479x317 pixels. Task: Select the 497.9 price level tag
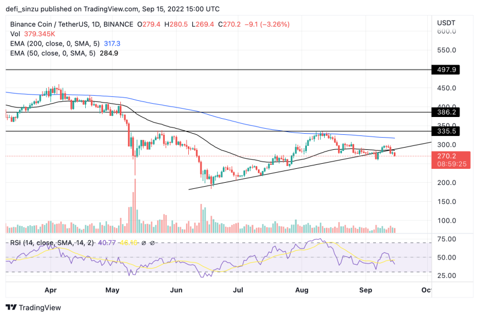click(x=446, y=70)
